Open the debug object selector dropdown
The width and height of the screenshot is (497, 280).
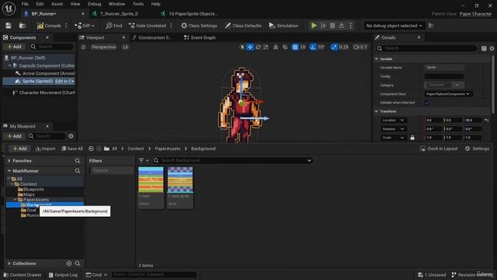point(394,26)
